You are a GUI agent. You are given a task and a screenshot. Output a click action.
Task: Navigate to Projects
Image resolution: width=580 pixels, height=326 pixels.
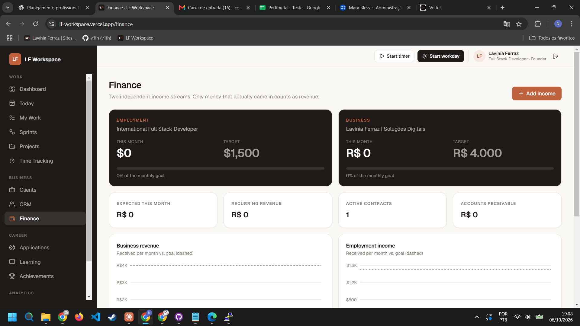click(x=45, y=146)
